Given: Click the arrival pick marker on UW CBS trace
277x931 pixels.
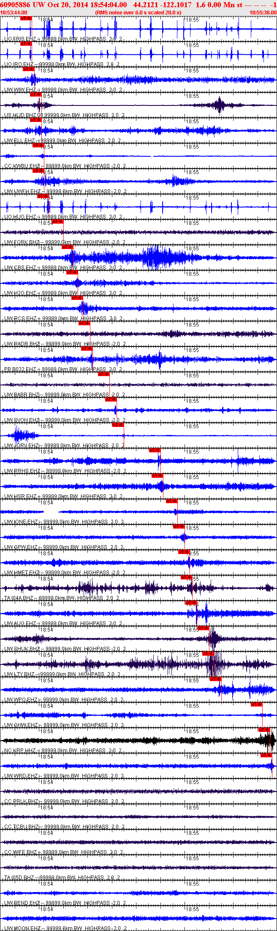Looking at the screenshot, I should pos(68,247).
